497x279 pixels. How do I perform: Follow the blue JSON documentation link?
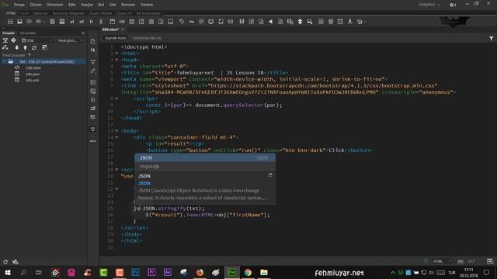(144, 183)
